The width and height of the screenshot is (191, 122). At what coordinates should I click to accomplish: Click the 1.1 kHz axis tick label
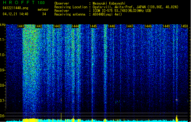(x=2, y=40)
